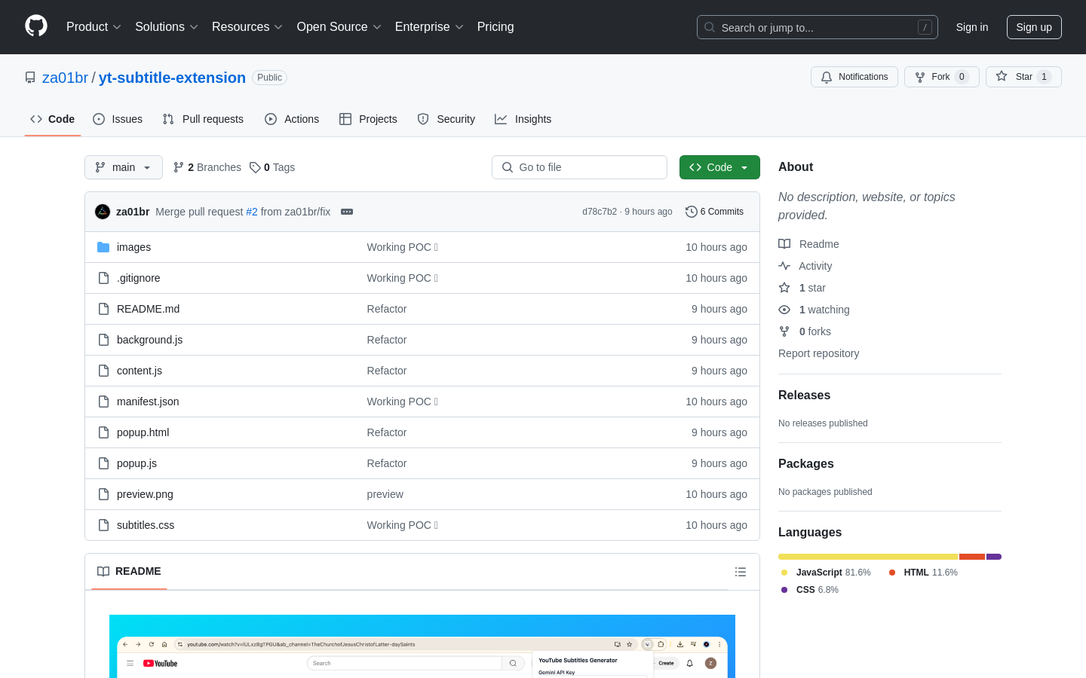This screenshot has width=1086, height=678.
Task: Expand the Open Source menu
Action: tap(339, 26)
